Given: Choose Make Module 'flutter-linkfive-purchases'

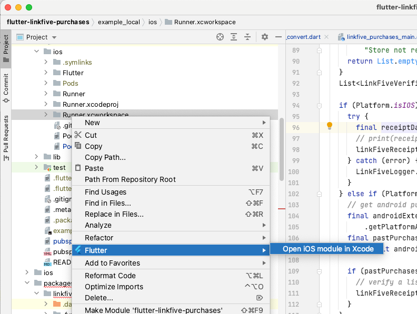Looking at the screenshot, I should (171, 310).
